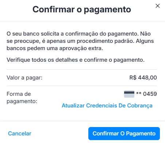Click the sentence starting O seu banco solicita

[x=73, y=34]
